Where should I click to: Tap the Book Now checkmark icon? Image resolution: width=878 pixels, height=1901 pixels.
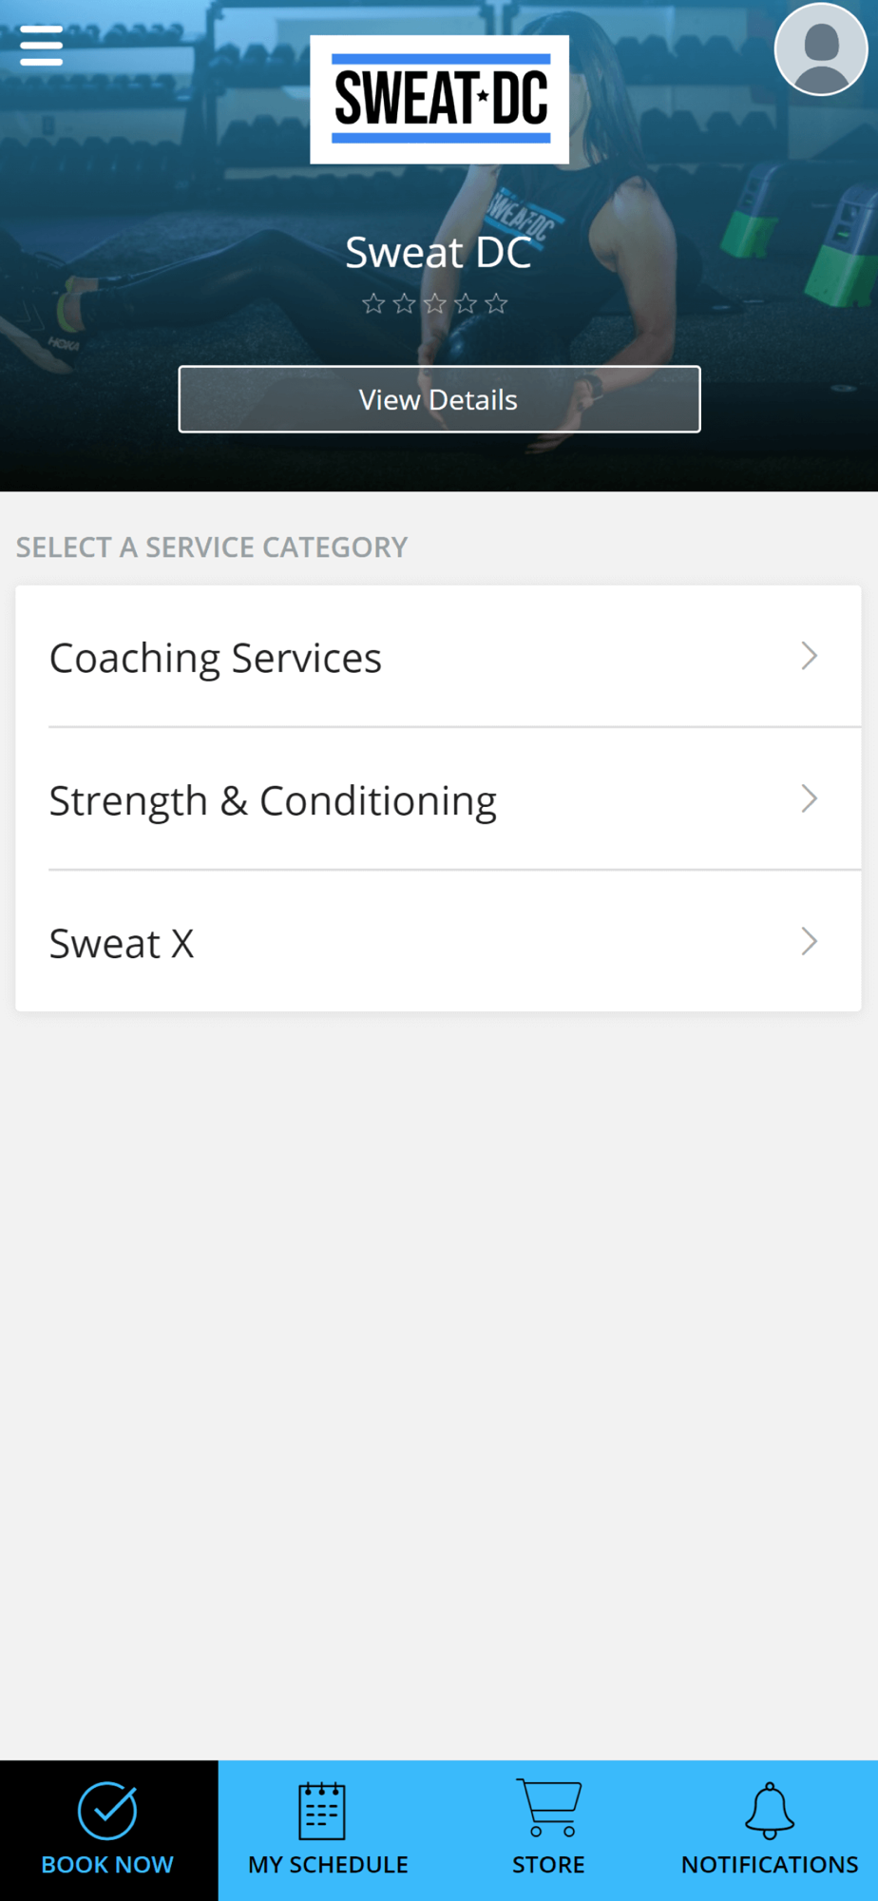(x=107, y=1810)
